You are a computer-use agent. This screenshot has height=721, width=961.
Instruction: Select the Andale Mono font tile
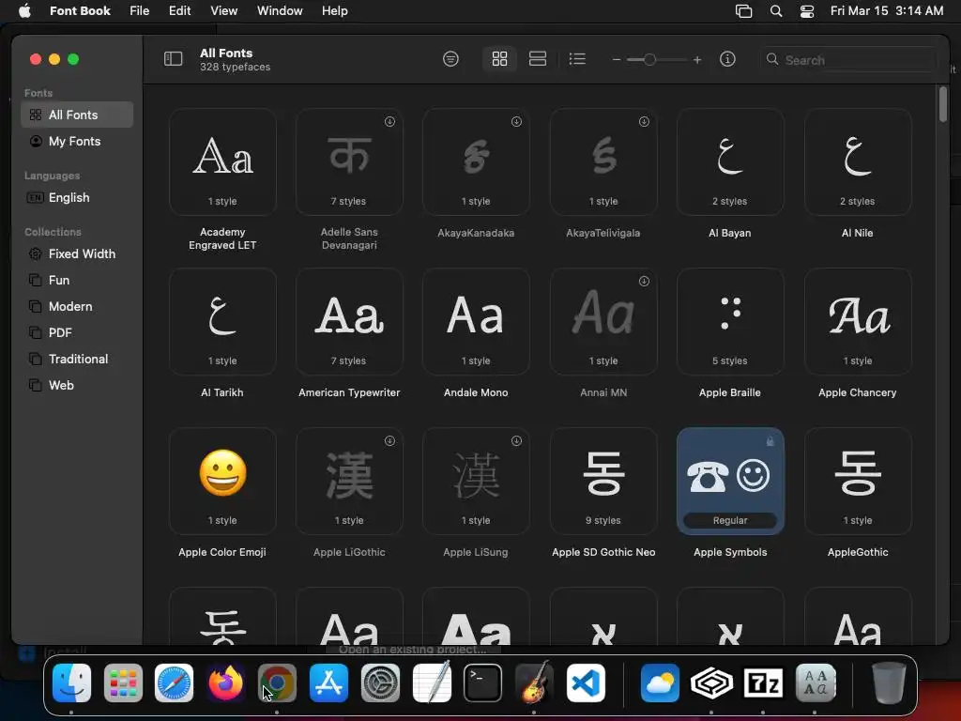click(476, 321)
